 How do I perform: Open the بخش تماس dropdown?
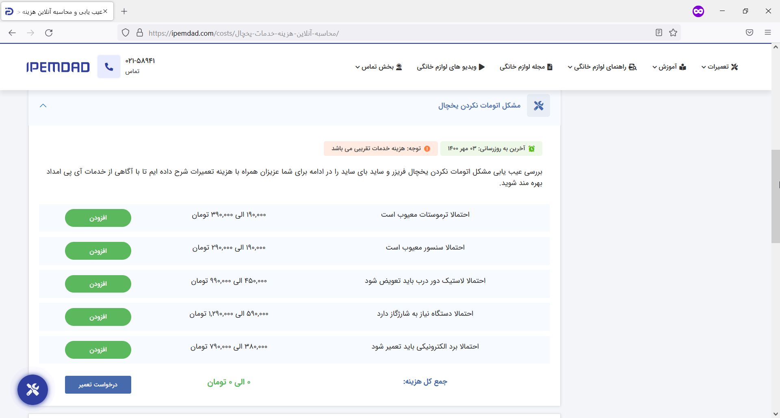(379, 67)
